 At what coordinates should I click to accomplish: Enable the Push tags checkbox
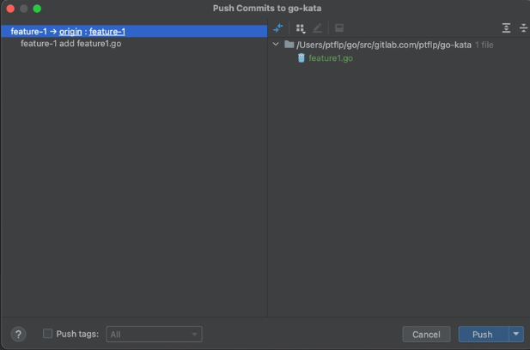pos(48,334)
